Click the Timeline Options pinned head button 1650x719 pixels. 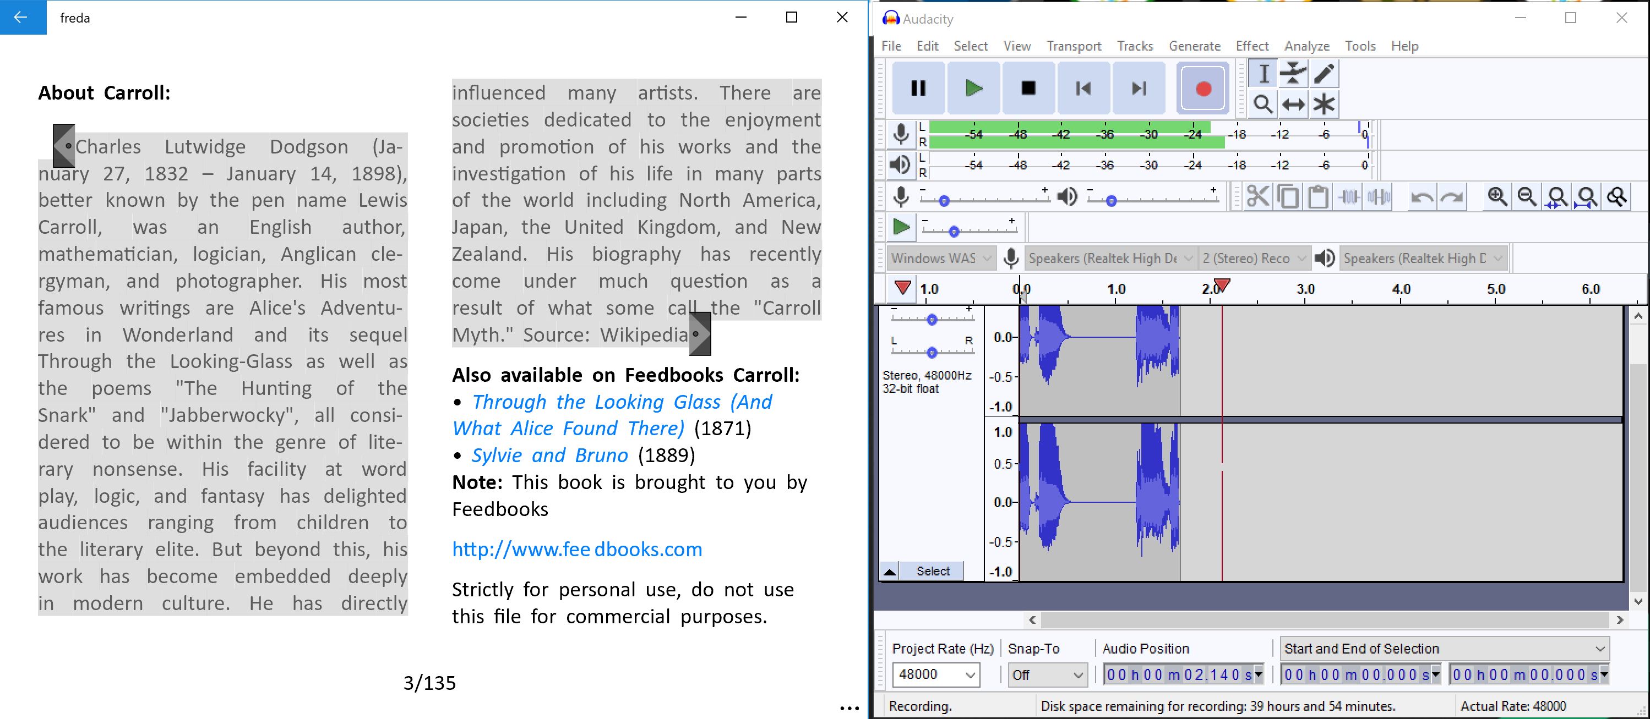pyautogui.click(x=902, y=288)
